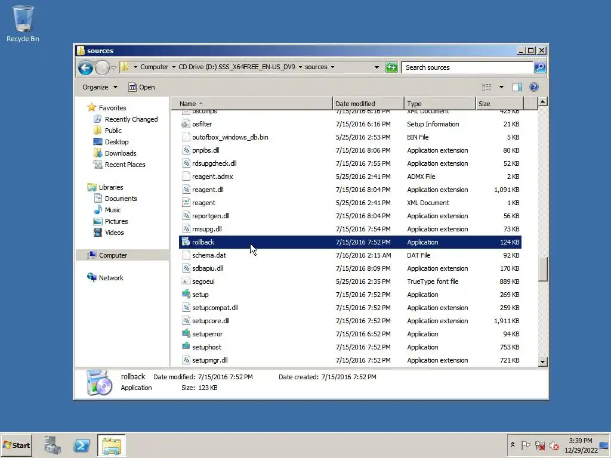Sort by the Size column
Screen dimensions: 611x458
[x=499, y=104]
